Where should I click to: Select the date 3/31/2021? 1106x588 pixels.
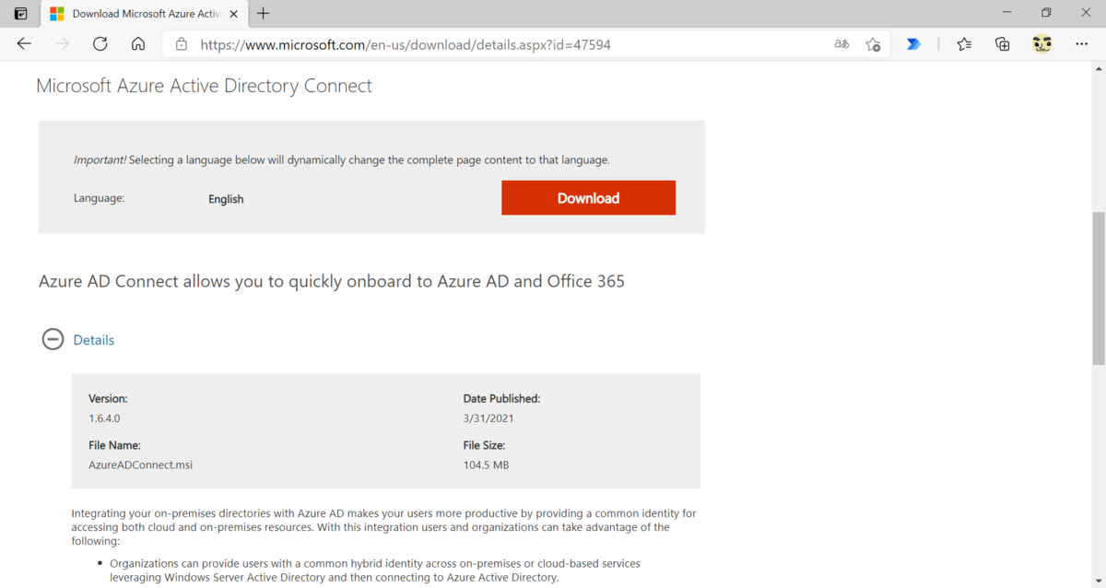pos(488,418)
